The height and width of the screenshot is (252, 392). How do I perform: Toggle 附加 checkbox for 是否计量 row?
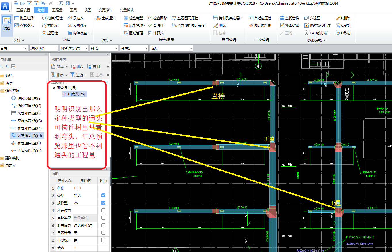[103, 233]
